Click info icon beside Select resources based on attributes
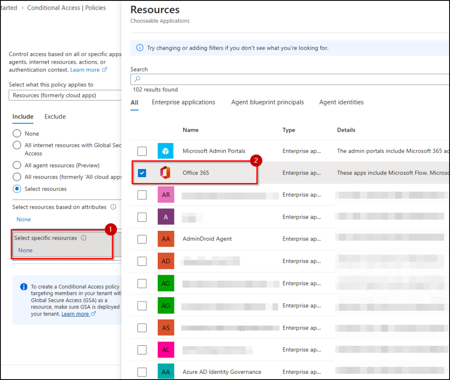Image resolution: width=450 pixels, height=380 pixels. click(114, 207)
